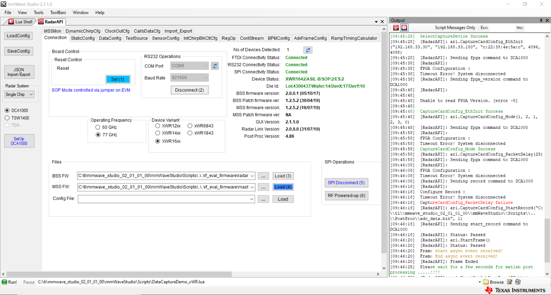Viewport: 551px width, 295px height.
Task: Click the Reset Set (1) button
Action: (x=118, y=79)
